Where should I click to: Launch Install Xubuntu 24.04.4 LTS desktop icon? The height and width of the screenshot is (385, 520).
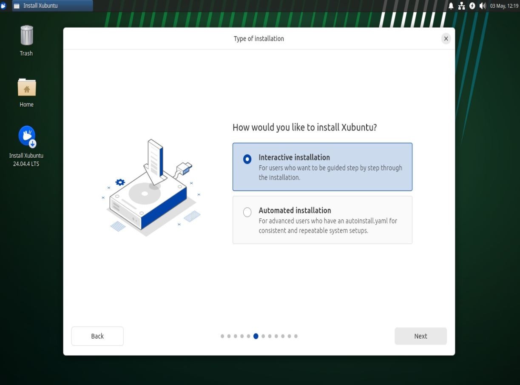coord(26,146)
